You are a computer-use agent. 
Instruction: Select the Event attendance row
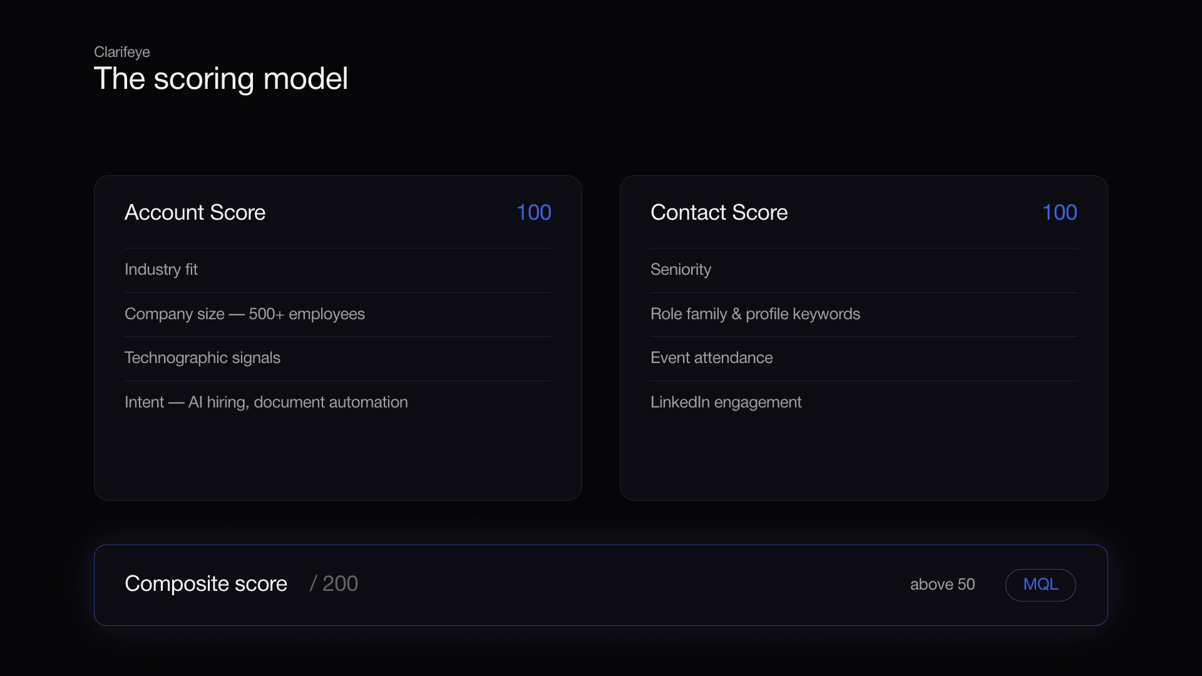[x=864, y=358]
